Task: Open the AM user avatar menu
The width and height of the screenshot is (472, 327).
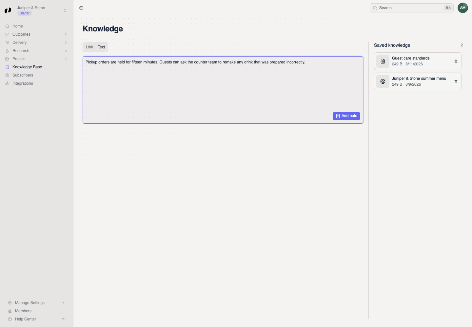Action: click(x=463, y=8)
